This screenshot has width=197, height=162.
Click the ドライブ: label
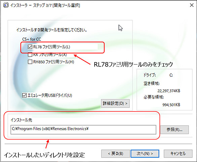pos(150,75)
